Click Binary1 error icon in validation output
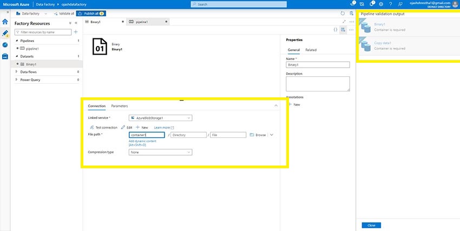This screenshot has width=460, height=231. pos(364,25)
